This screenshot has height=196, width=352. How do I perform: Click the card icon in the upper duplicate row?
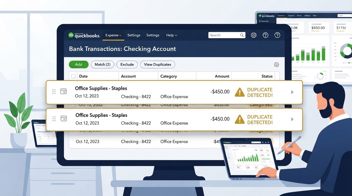[x=63, y=91]
